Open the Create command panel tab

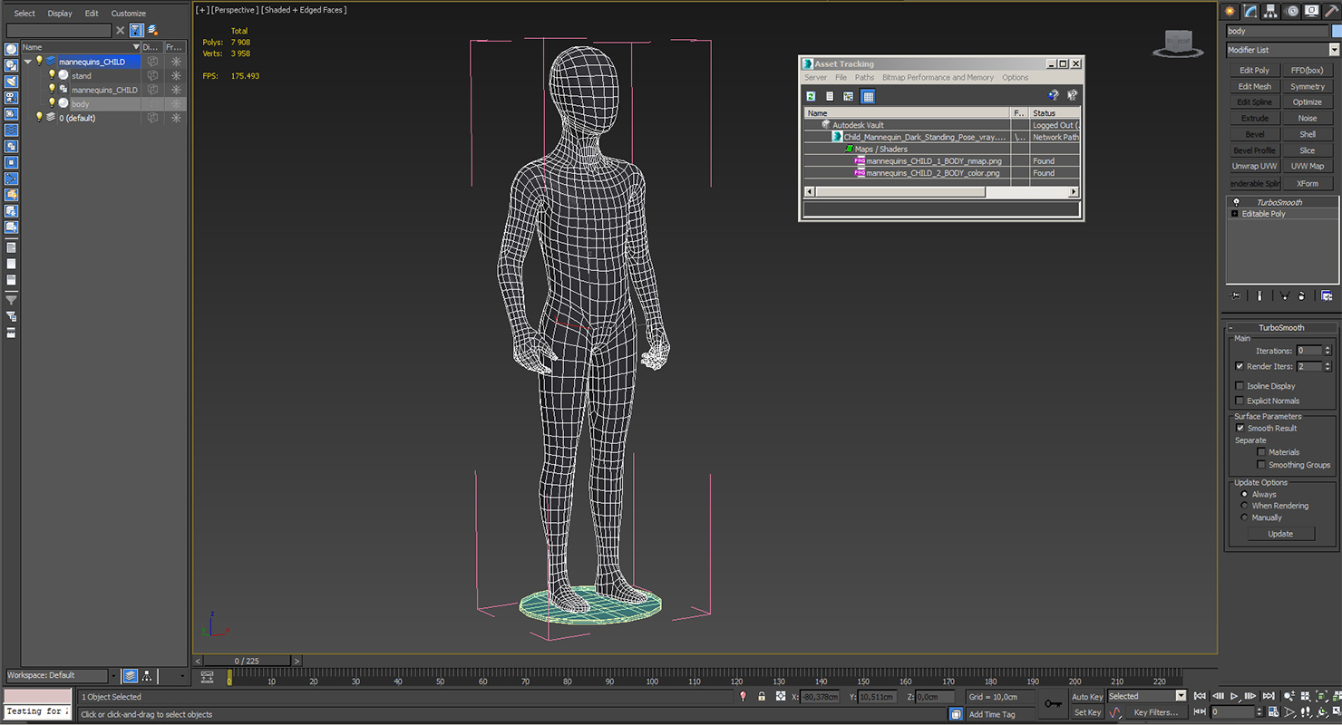(x=1230, y=11)
